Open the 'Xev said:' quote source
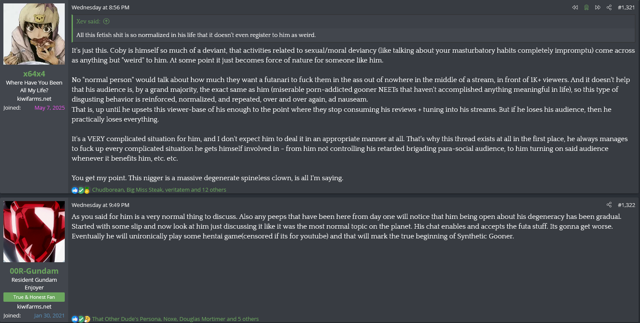 click(x=89, y=21)
